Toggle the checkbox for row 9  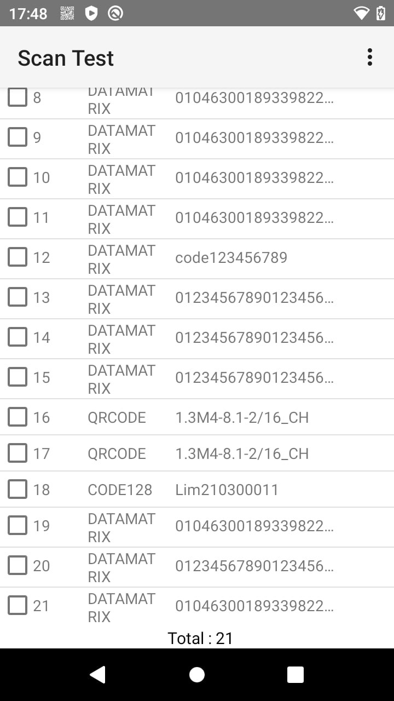pyautogui.click(x=18, y=137)
